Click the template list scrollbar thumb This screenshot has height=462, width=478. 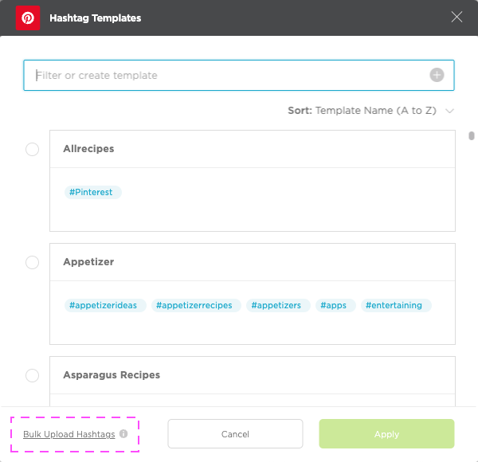[x=472, y=135]
